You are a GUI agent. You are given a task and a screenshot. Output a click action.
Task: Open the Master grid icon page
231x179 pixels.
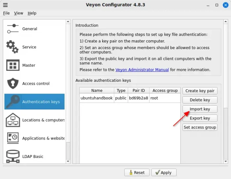13,65
